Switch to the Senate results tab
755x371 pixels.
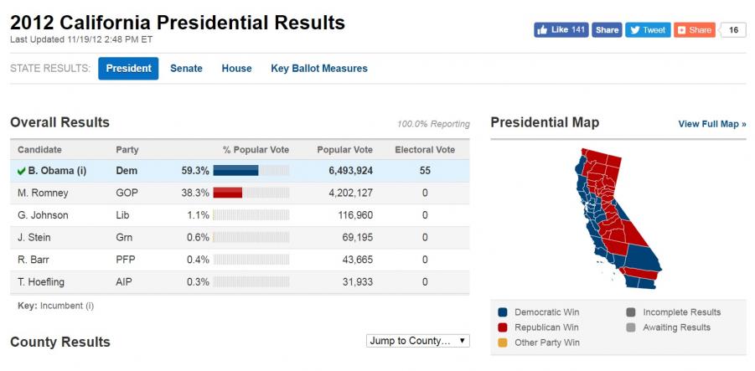tap(186, 69)
